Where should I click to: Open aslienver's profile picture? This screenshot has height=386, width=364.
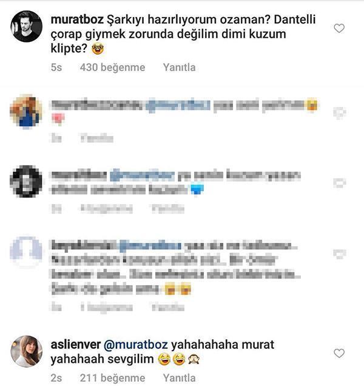[26, 351]
